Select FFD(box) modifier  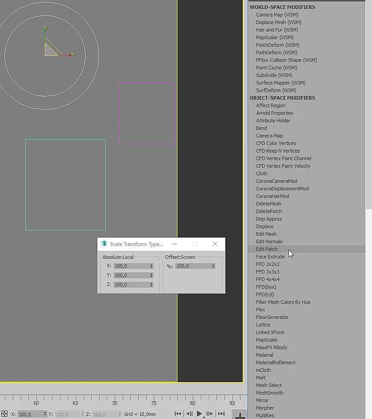pos(266,287)
